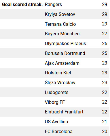Viewport: 110px width, 136px height.
Task: Open the Ajax Amsterdam row
Action: click(55, 63)
